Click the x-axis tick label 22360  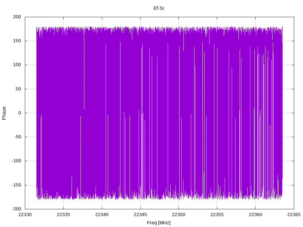(x=255, y=215)
